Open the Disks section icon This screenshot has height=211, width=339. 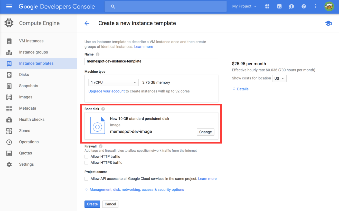pos(9,75)
